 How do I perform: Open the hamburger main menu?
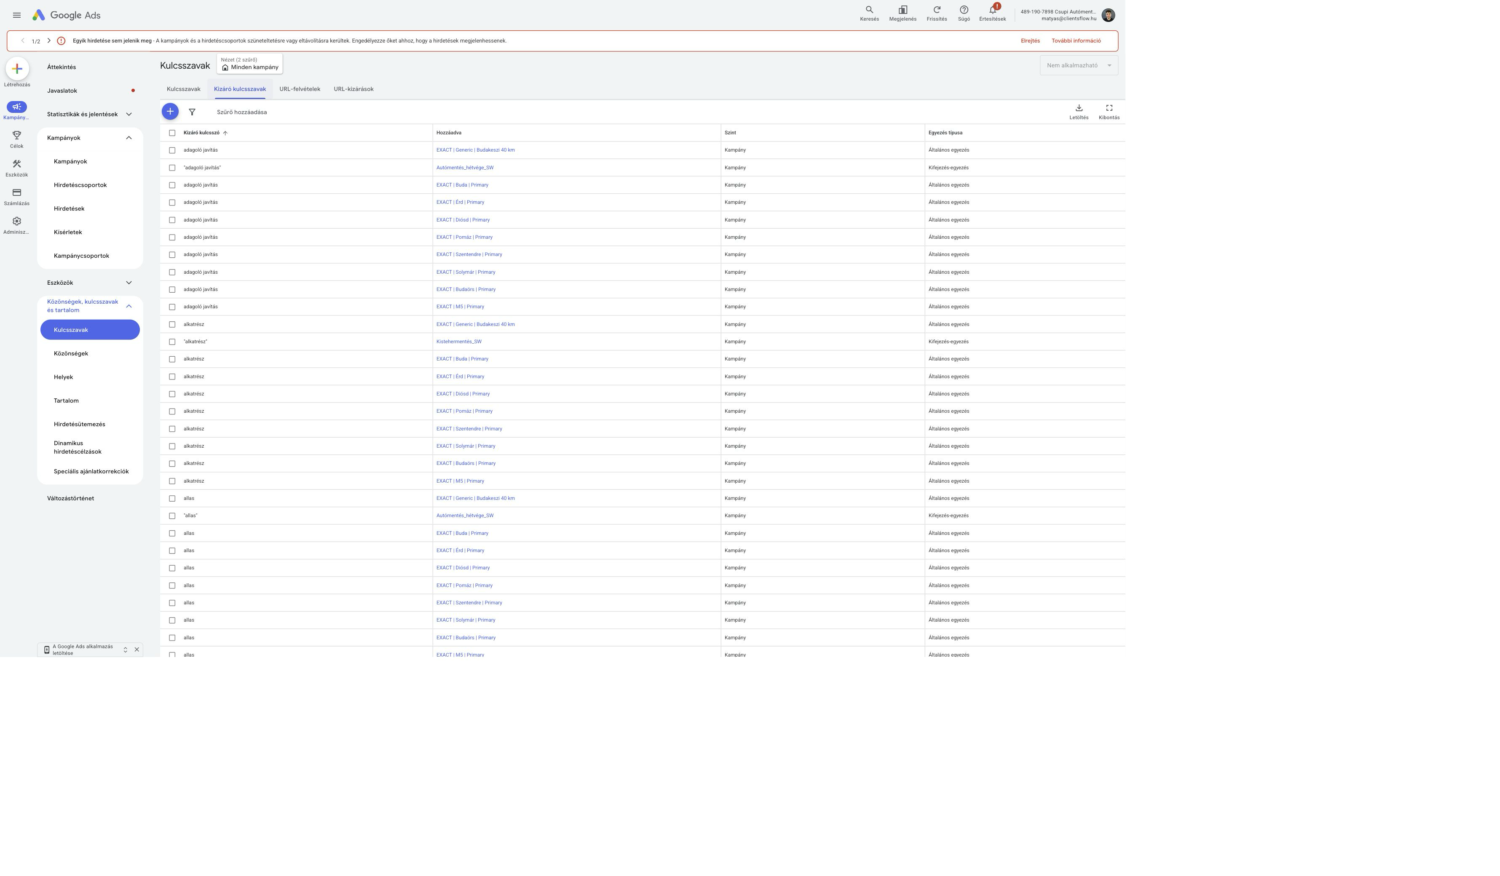point(17,16)
